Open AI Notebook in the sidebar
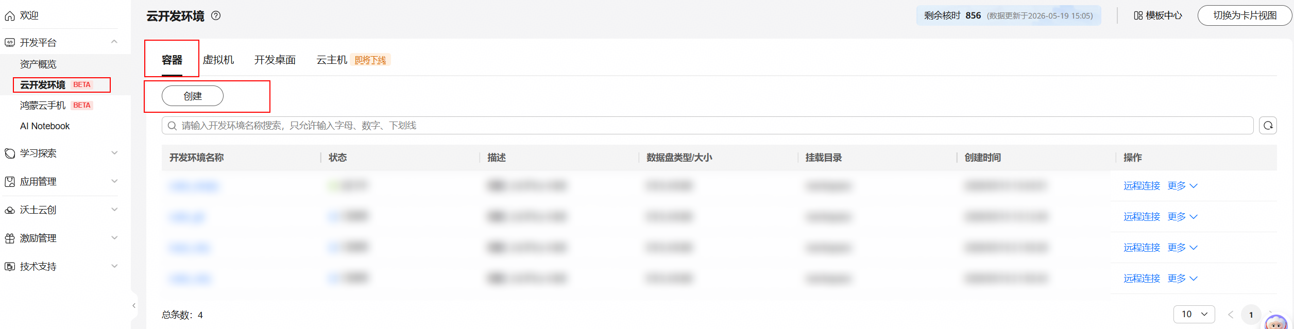 [x=45, y=126]
